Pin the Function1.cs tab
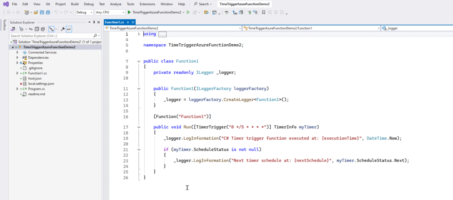The height and width of the screenshot is (200, 453). (x=128, y=22)
